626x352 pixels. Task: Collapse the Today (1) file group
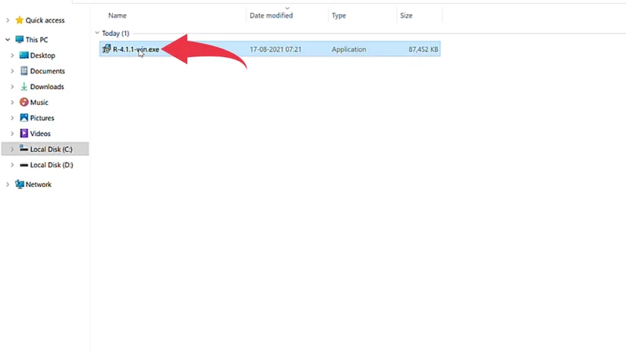97,34
